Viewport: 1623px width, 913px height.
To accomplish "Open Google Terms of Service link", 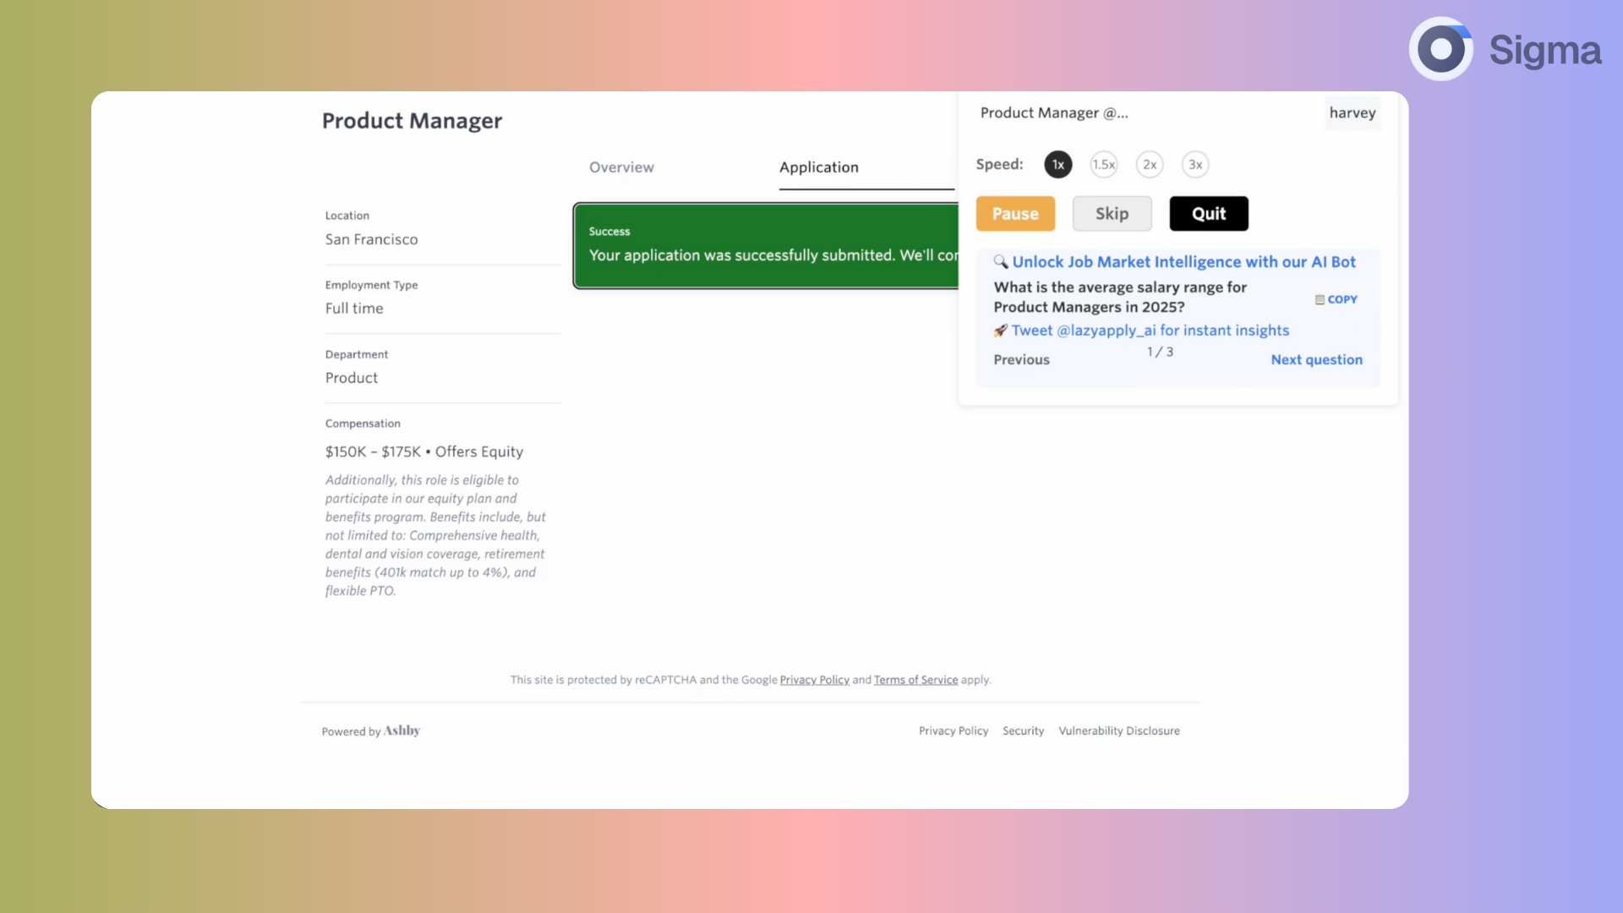I will tap(915, 680).
